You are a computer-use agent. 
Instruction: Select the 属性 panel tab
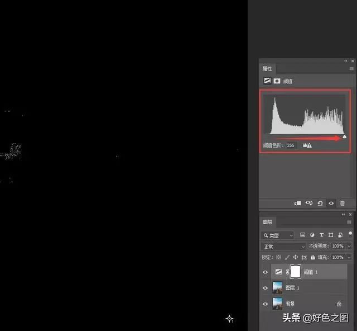pos(267,68)
